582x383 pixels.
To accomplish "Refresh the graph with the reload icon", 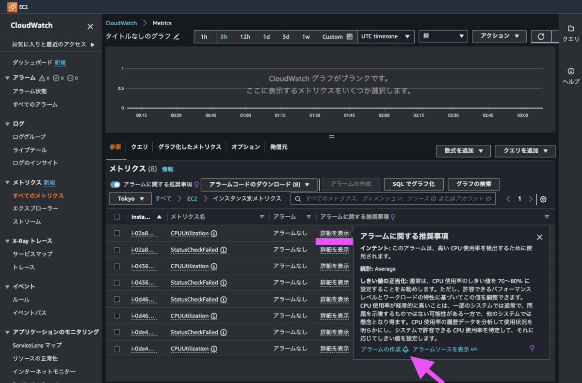I will 541,36.
